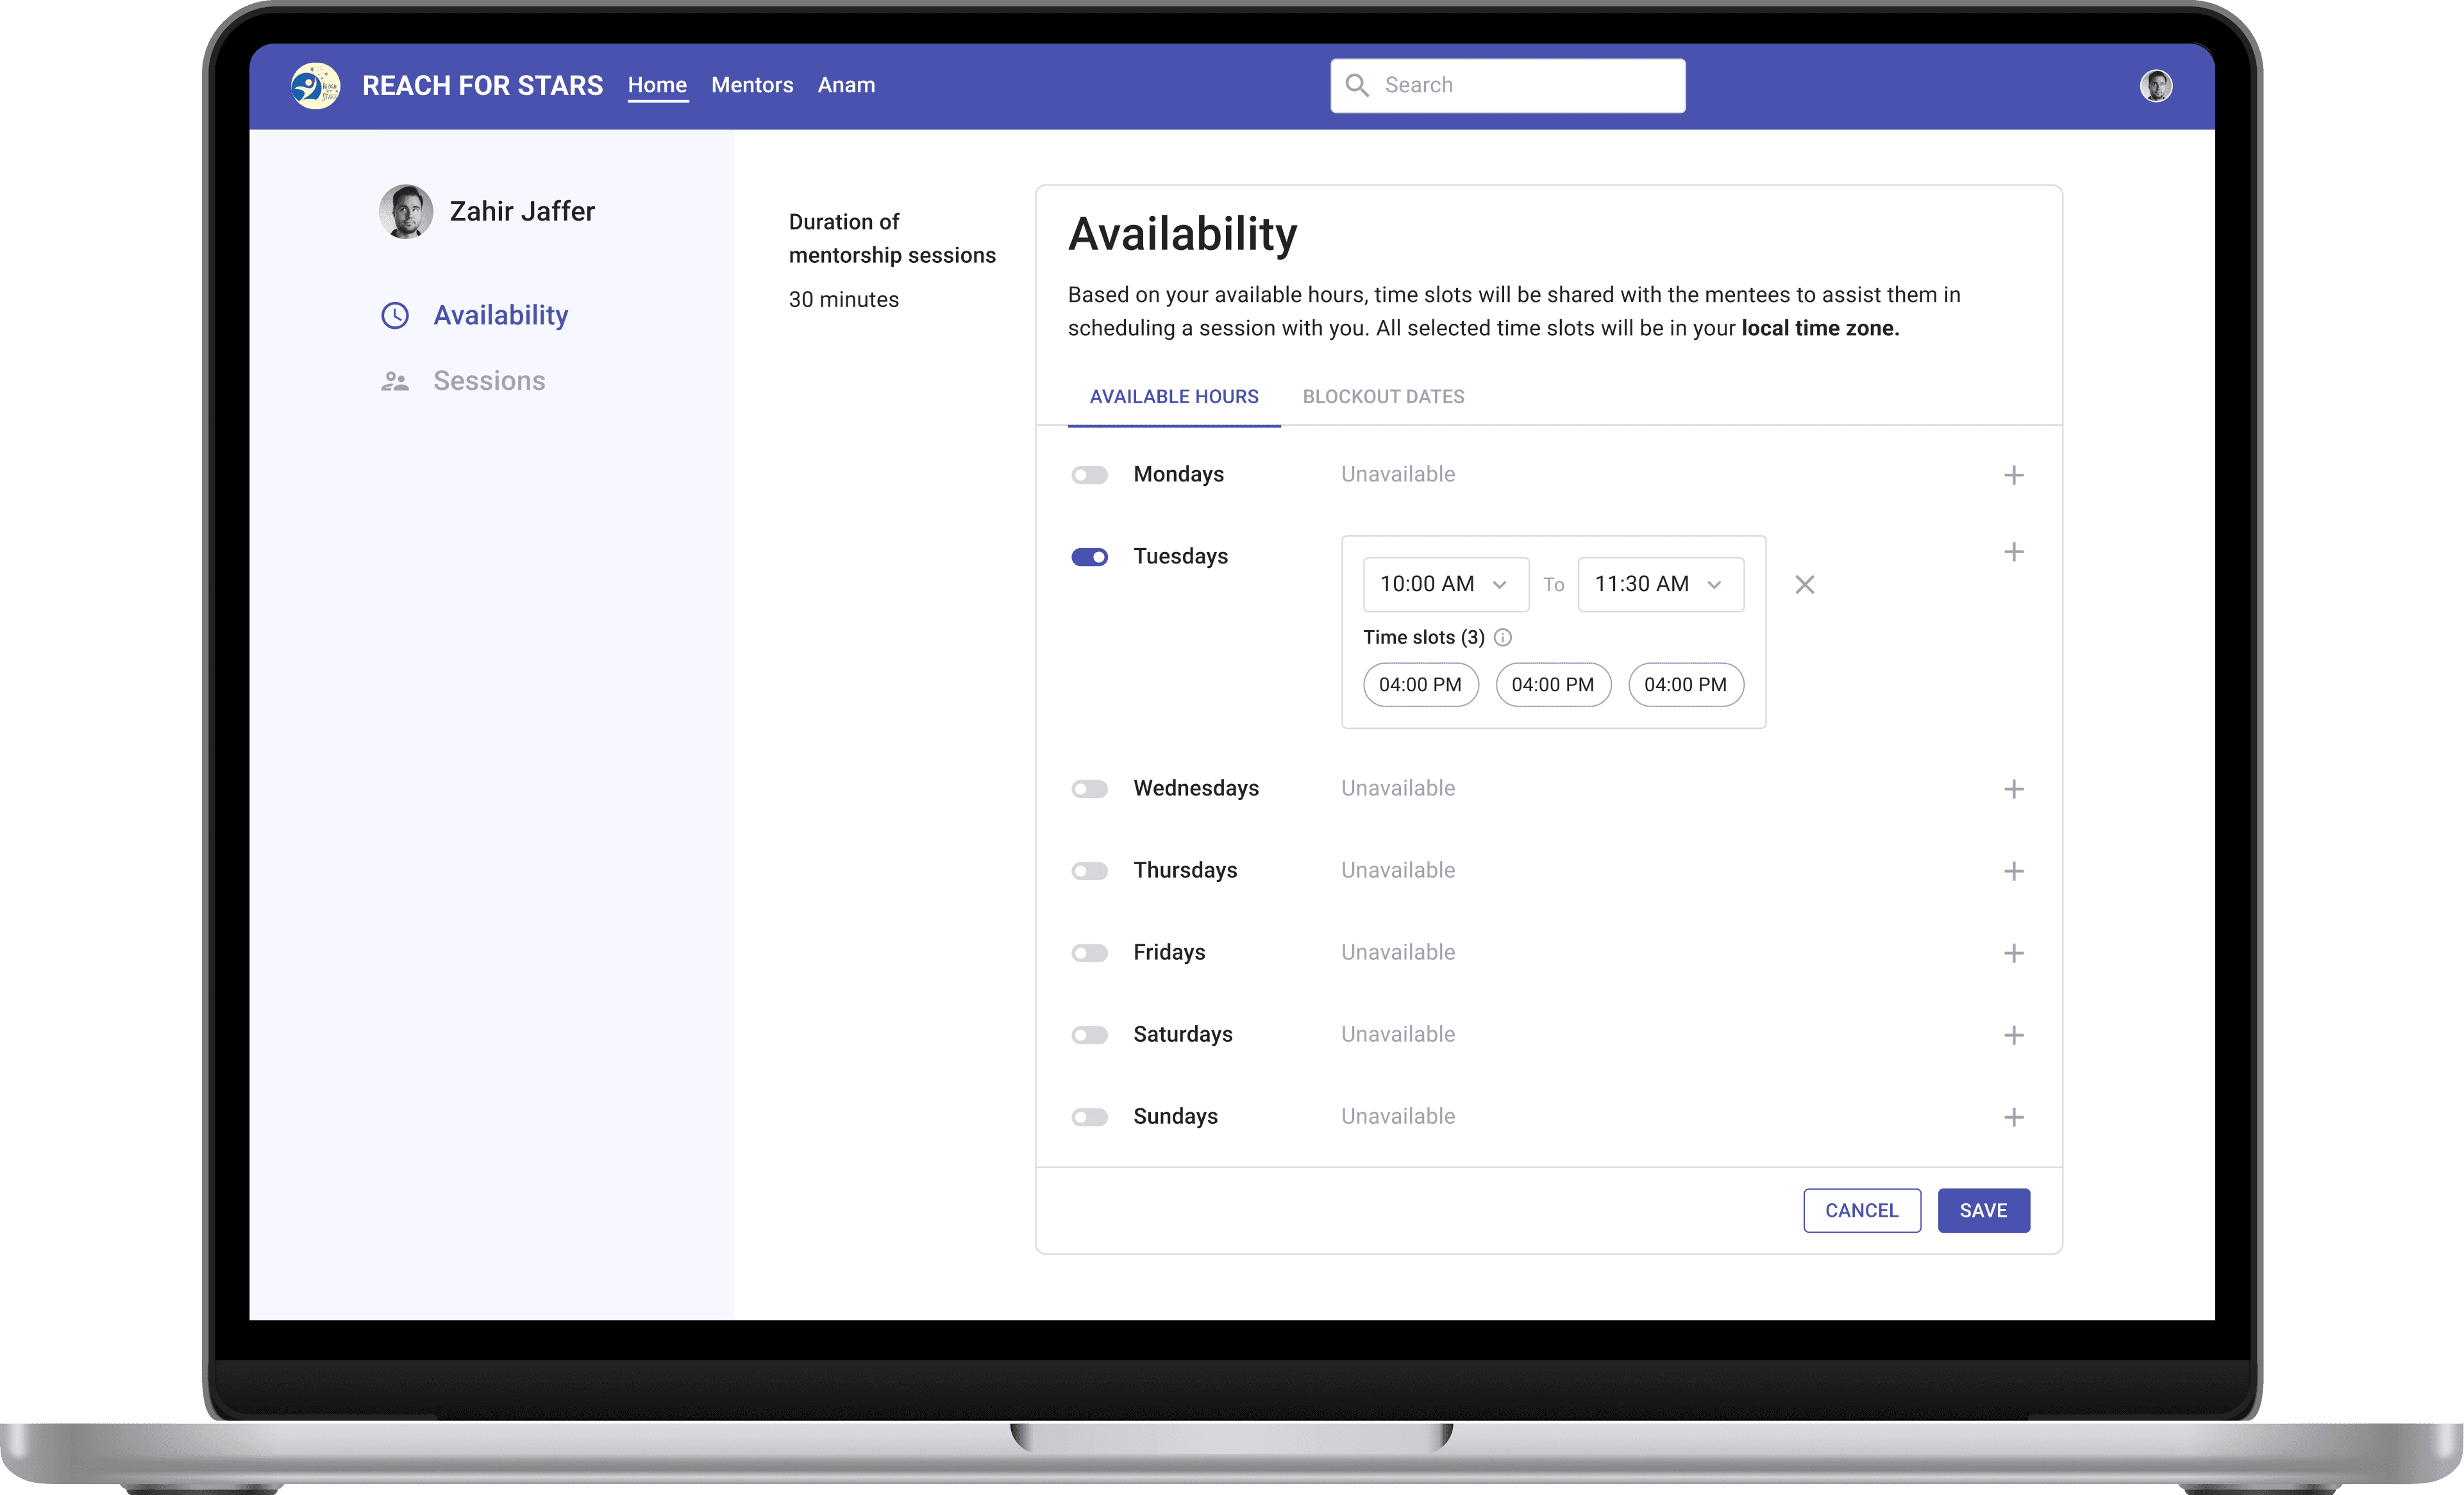Click the info icon beside Time slots
2464x1495 pixels.
[1502, 638]
